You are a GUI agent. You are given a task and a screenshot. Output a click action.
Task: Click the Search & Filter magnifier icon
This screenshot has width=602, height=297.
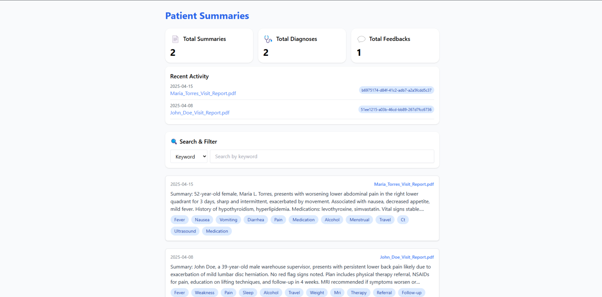coord(174,142)
